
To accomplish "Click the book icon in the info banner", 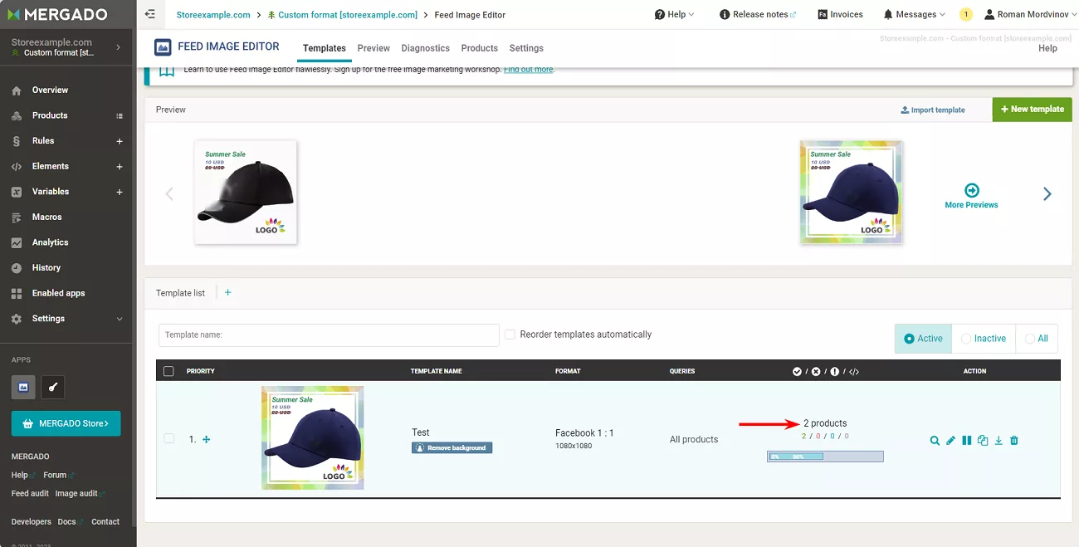I will (x=167, y=71).
